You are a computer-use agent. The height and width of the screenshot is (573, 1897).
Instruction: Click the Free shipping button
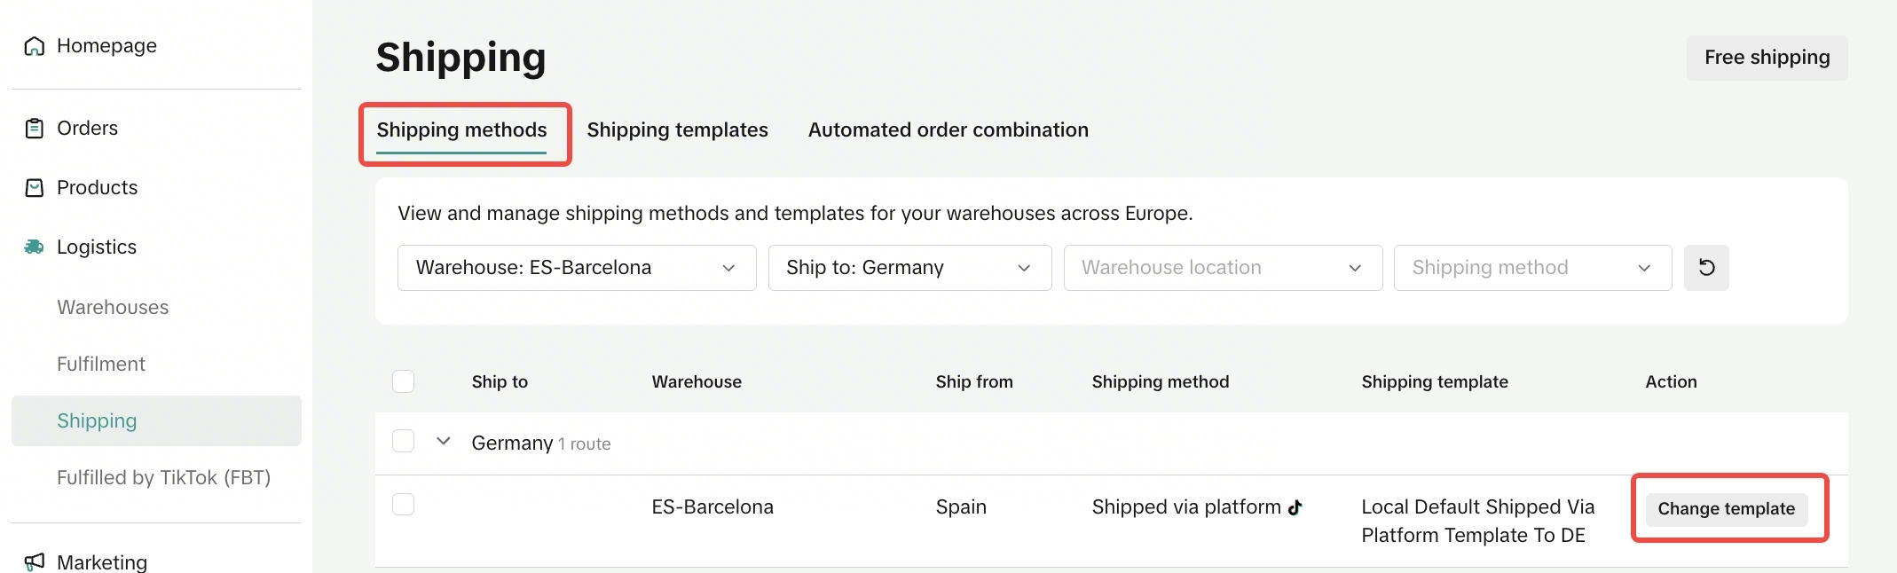click(x=1767, y=58)
